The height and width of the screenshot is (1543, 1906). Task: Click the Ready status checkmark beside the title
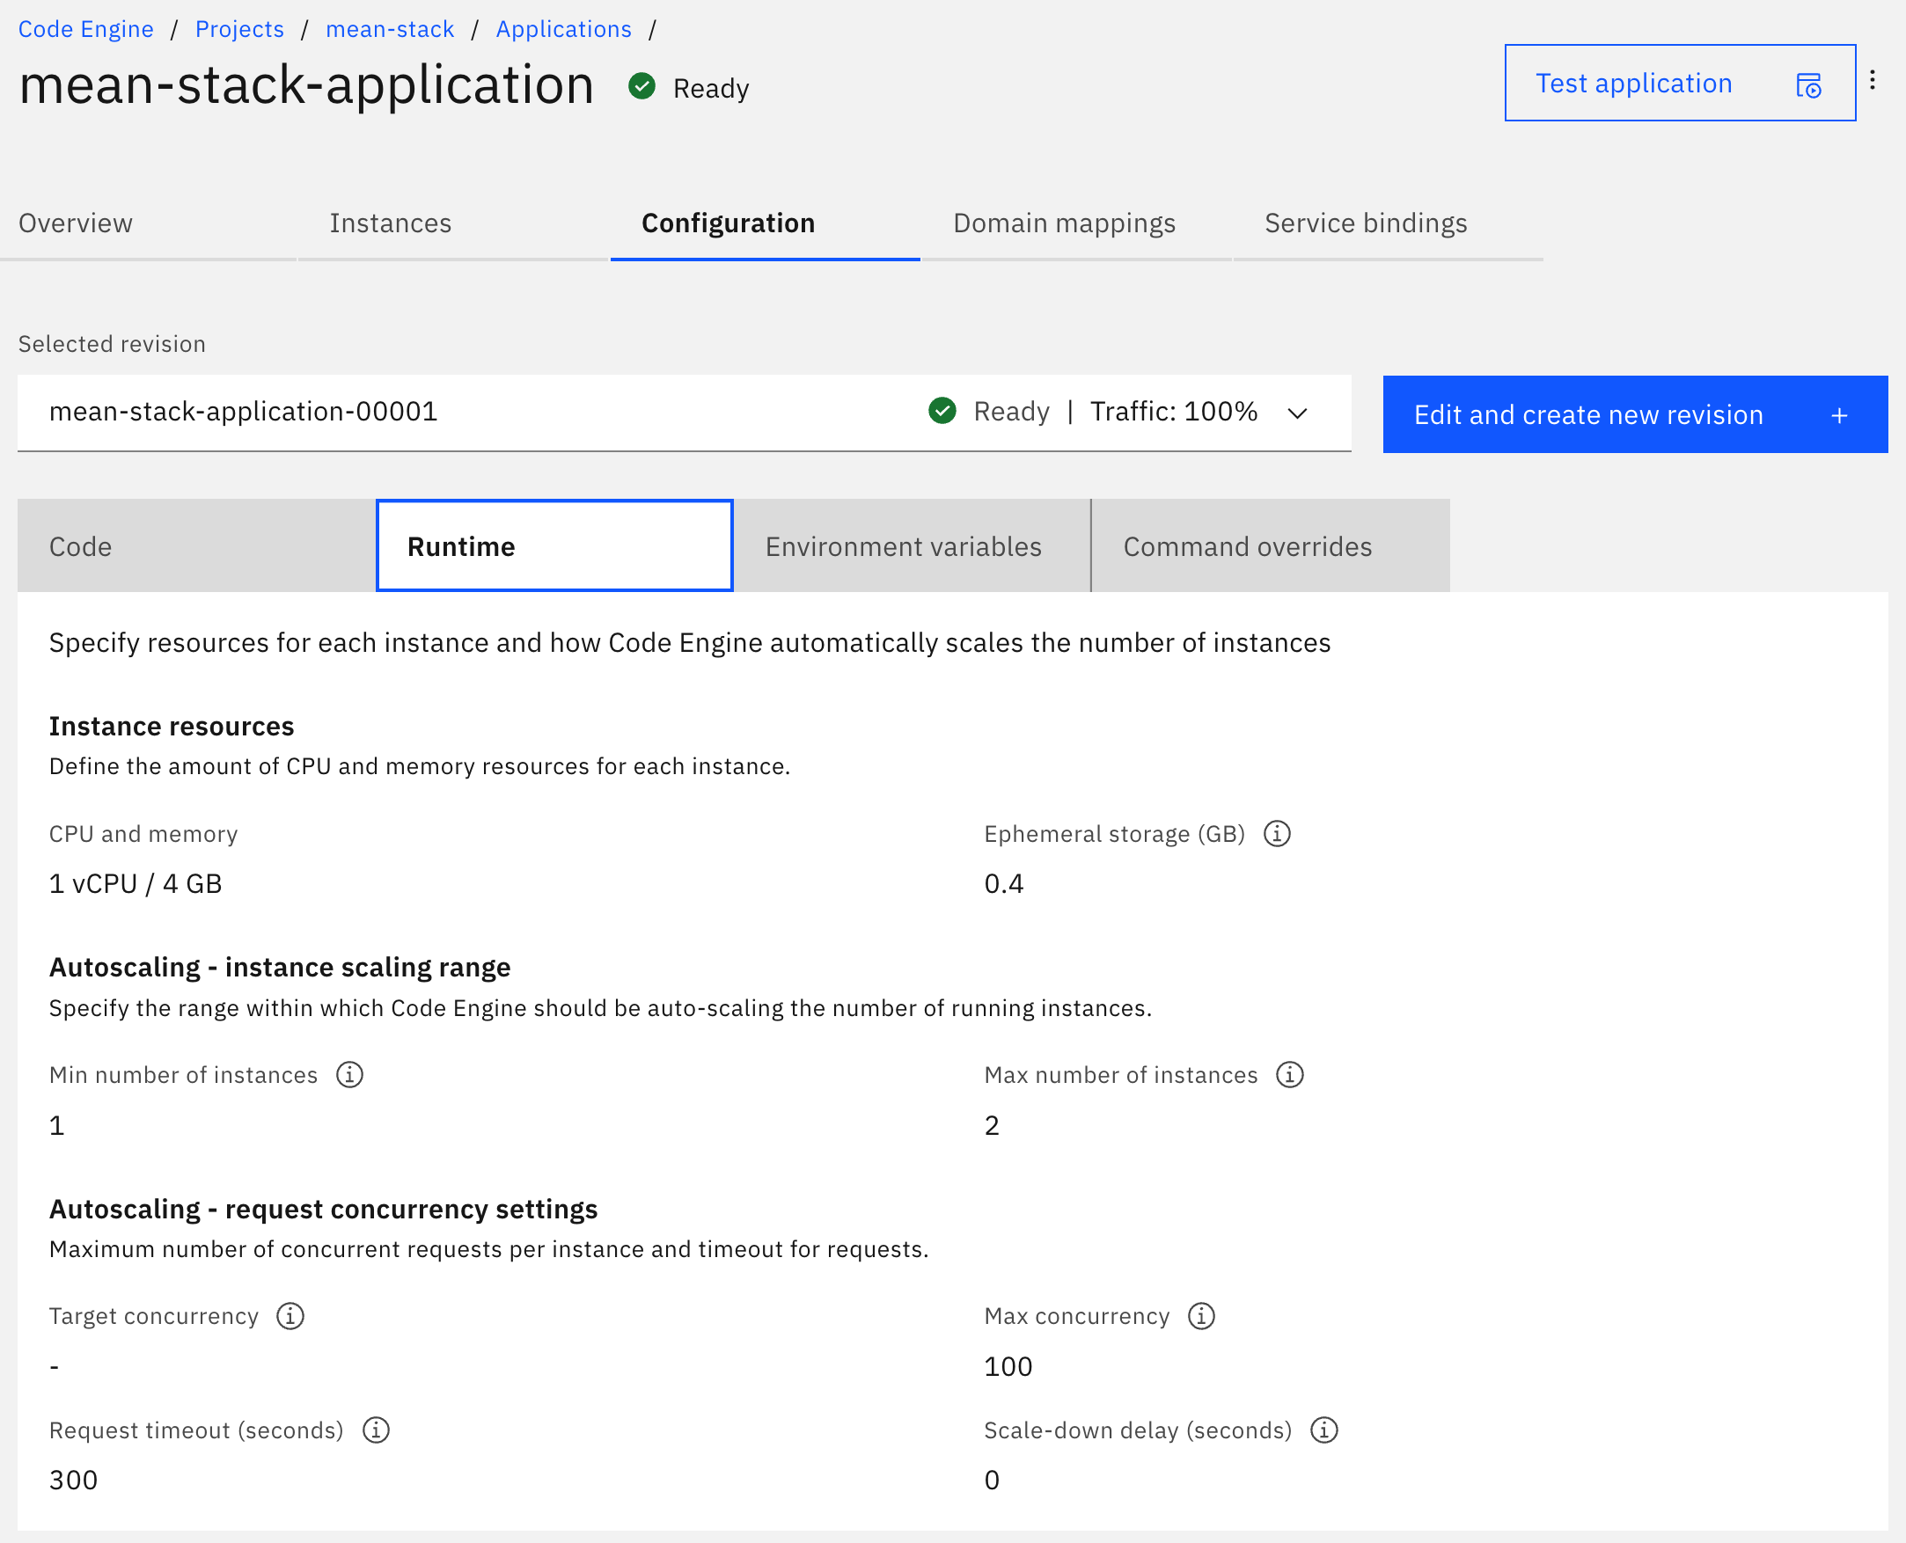[641, 86]
